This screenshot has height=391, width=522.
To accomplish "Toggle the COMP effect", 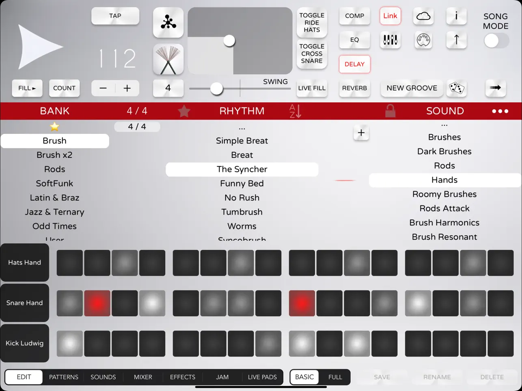I will 354,16.
